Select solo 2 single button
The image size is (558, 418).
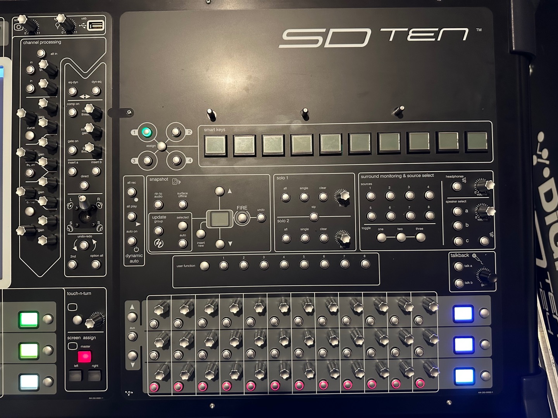(x=305, y=238)
